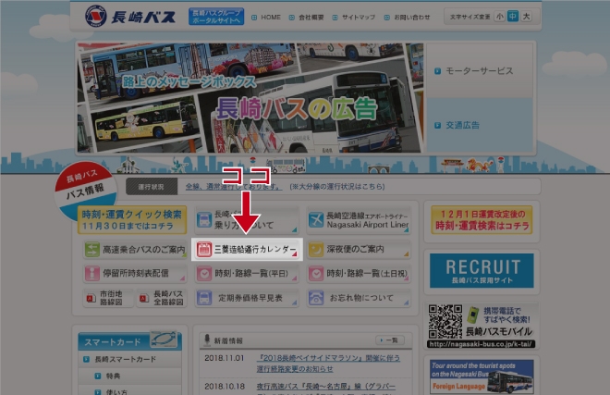Click the 2018.10.18 news date
610x395 pixels.
coord(225,386)
